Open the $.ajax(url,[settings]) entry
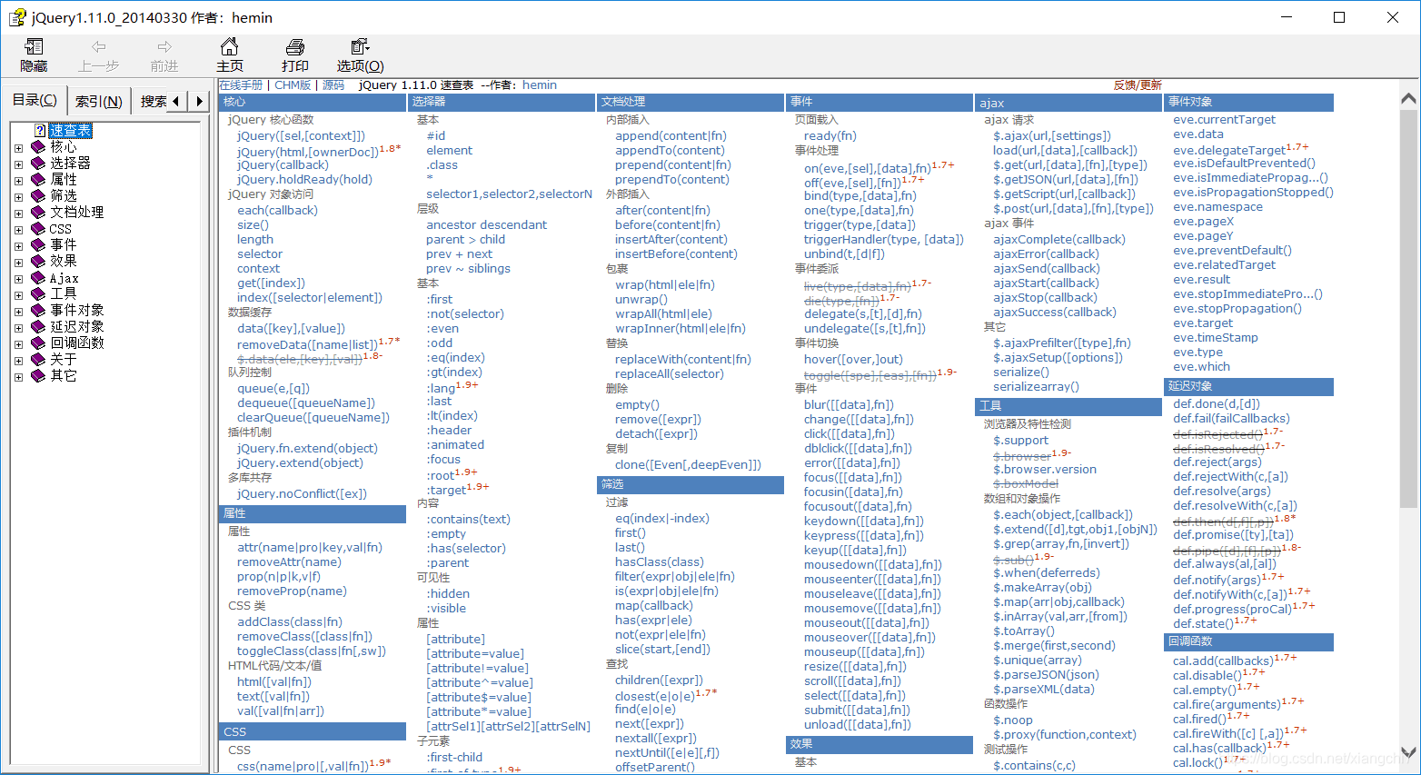Viewport: 1421px width, 775px height. [x=1052, y=136]
